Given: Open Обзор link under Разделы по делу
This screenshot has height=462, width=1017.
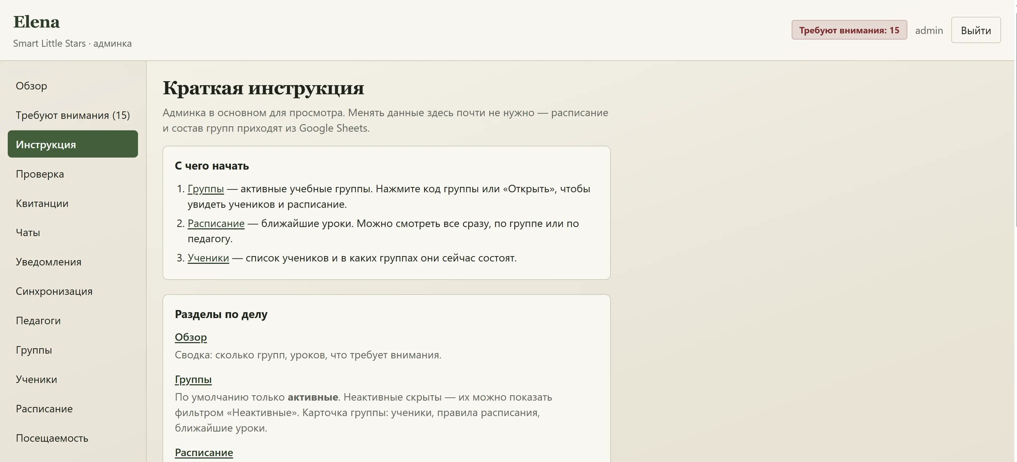Looking at the screenshot, I should coord(191,337).
